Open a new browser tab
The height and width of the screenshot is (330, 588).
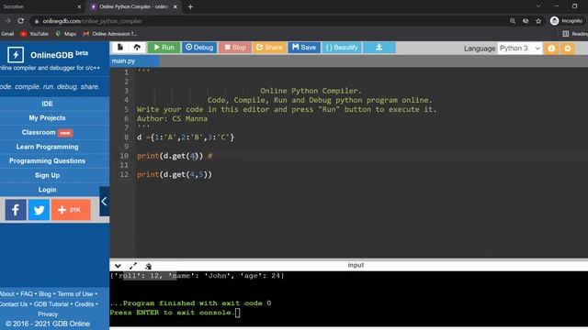pyautogui.click(x=190, y=6)
